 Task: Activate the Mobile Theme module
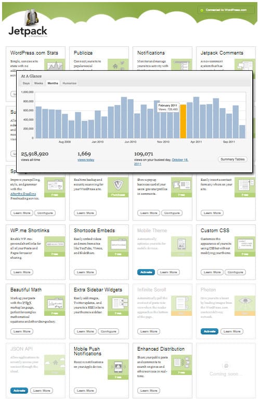point(146,272)
